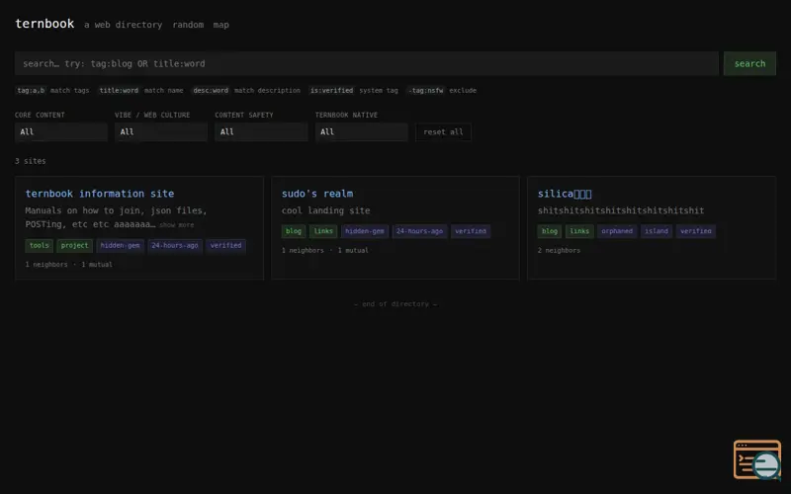Viewport: 791px width, 494px height.
Task: Select verified tag on sudo's realm card
Action: (x=471, y=231)
